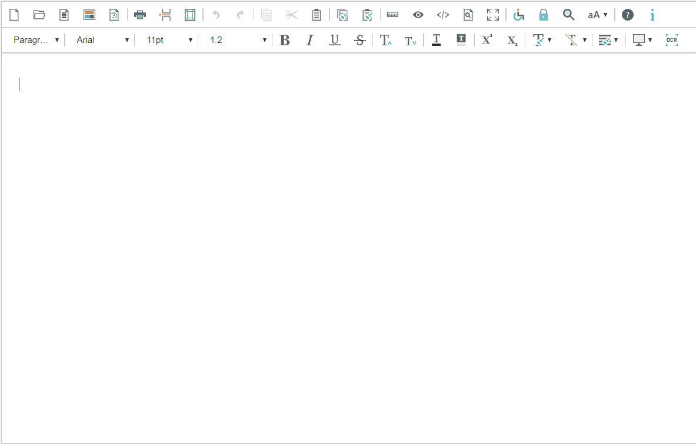
Task: Click the teal lock icon
Action: (543, 15)
